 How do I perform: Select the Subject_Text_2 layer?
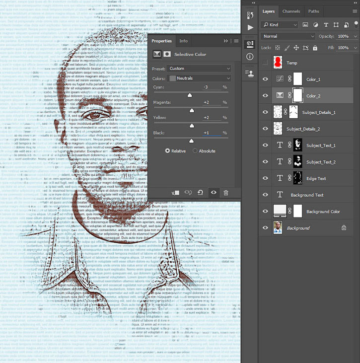[x=306, y=162]
